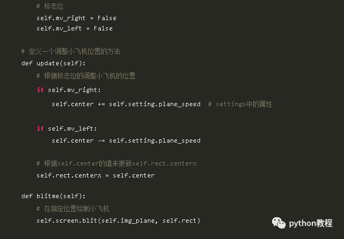Click the if self.mv_right: condition text
Screen dimensions: 344x239
click(x=69, y=90)
